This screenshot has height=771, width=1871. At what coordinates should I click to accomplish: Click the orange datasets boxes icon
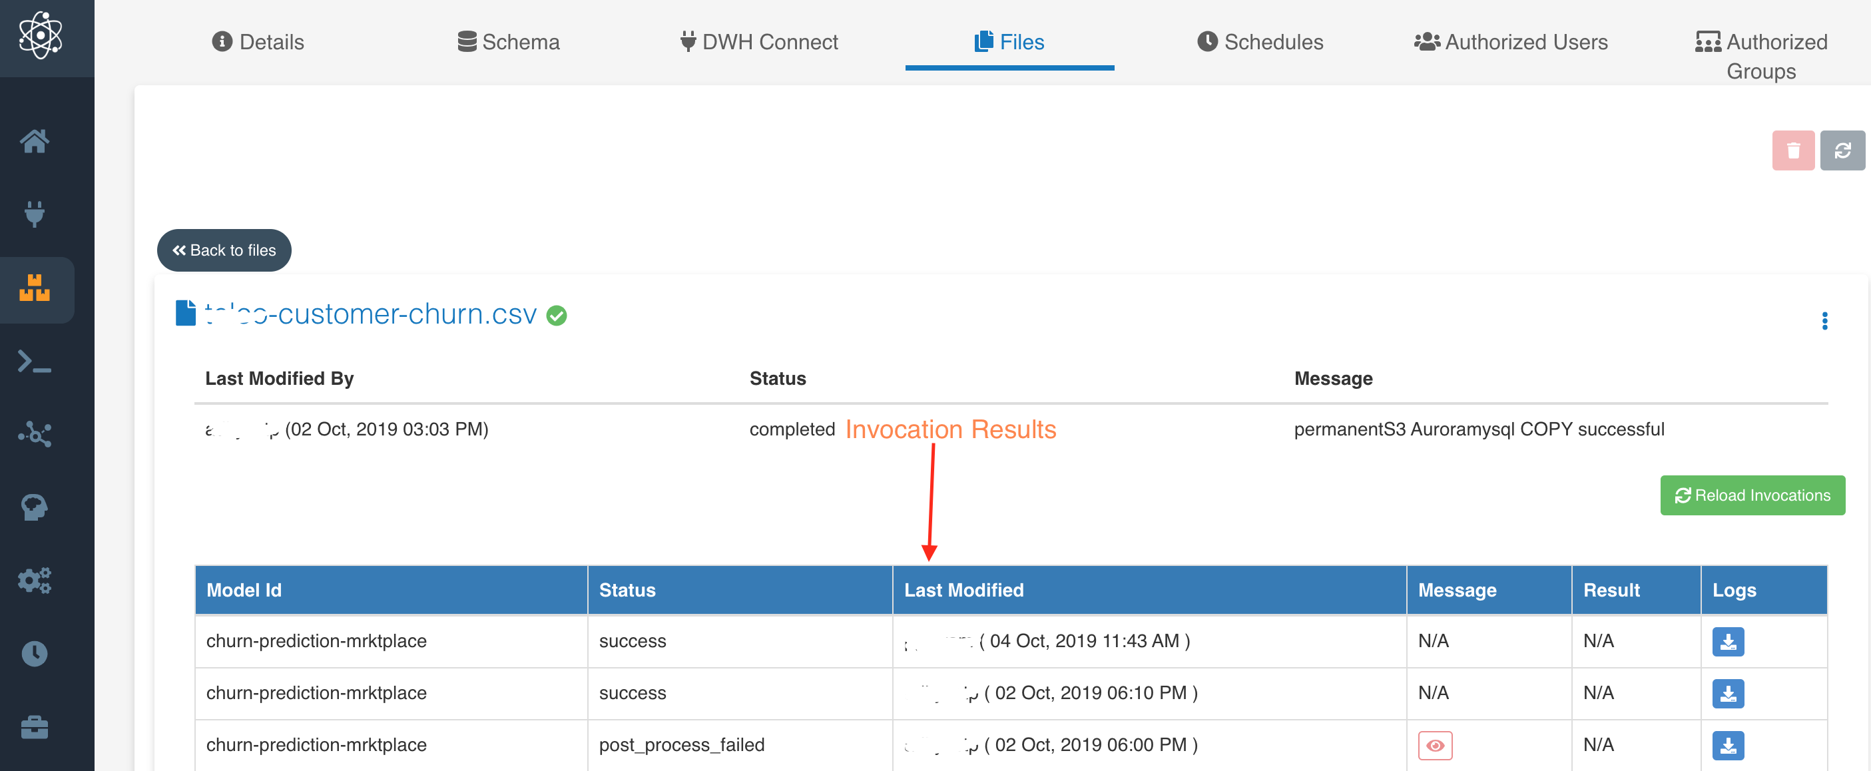pyautogui.click(x=34, y=288)
